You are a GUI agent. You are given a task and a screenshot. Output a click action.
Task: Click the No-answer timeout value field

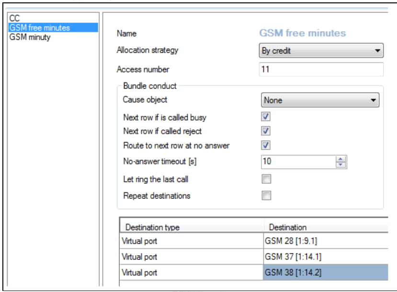298,161
